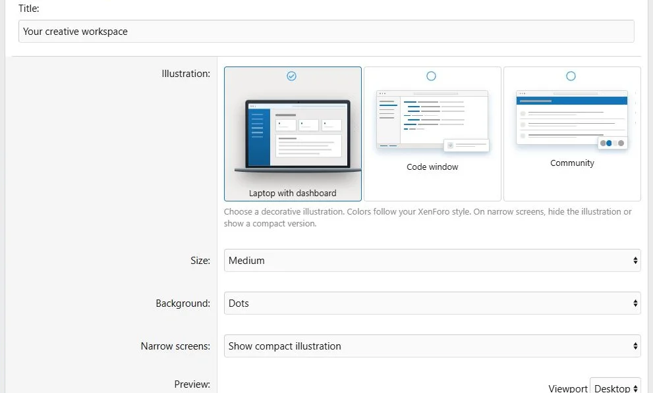Select the Community radio button
Image resolution: width=653 pixels, height=393 pixels.
tap(571, 76)
